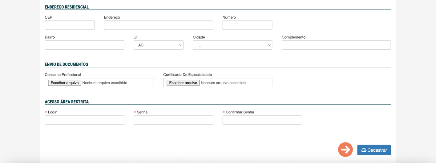The height and width of the screenshot is (163, 436).
Task: Select the Complemento input field
Action: click(x=336, y=45)
